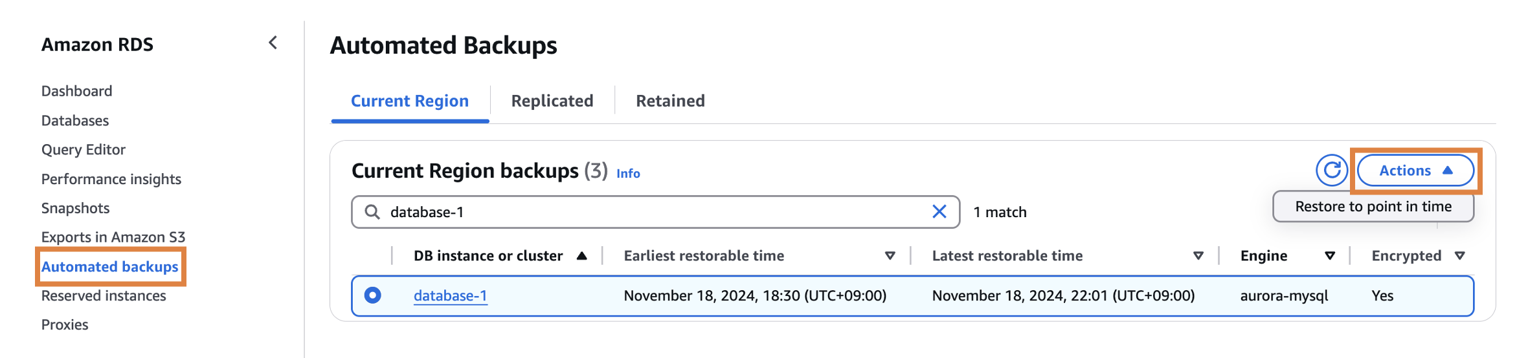The image size is (1528, 358).
Task: Sort by Encrypted column arrow
Action: pos(1459,256)
